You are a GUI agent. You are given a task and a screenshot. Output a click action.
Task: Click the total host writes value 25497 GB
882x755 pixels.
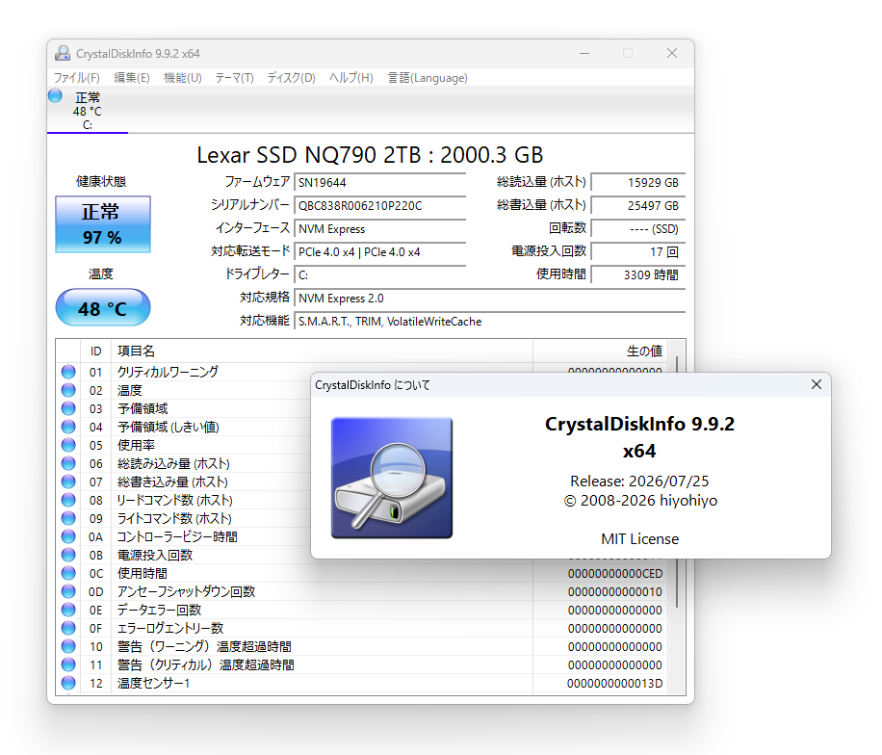coord(637,205)
